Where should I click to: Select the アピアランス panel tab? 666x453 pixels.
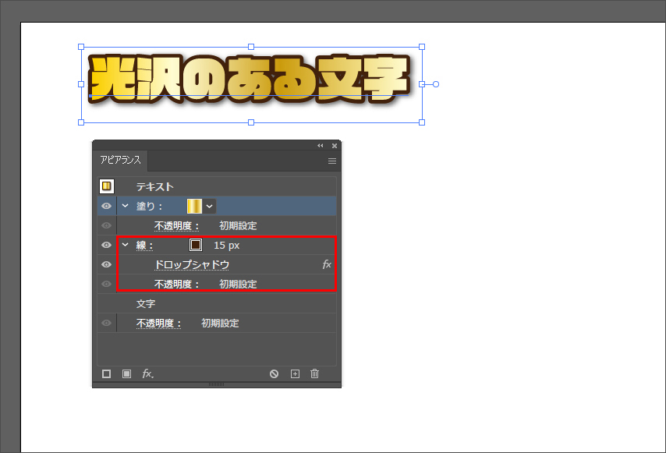(x=120, y=160)
